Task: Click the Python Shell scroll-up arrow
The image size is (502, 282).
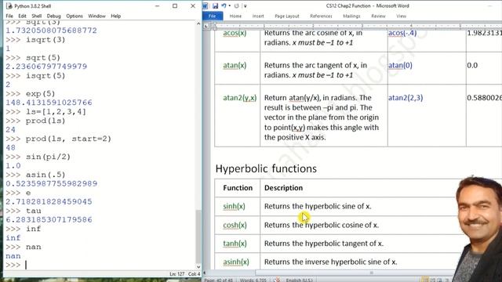Action: coord(198,23)
